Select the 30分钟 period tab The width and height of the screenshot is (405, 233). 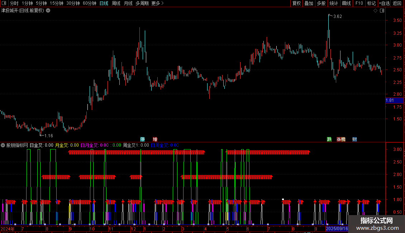(73, 3)
